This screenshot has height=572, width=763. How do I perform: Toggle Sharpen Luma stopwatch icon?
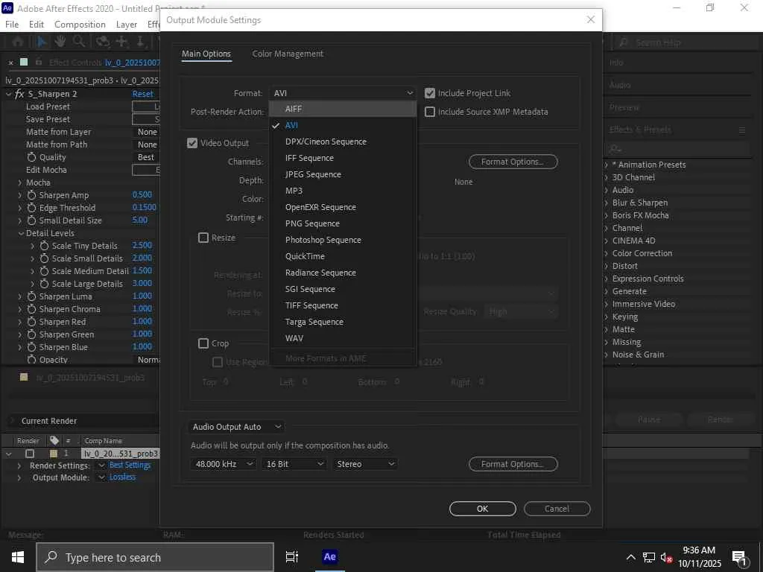(31, 296)
